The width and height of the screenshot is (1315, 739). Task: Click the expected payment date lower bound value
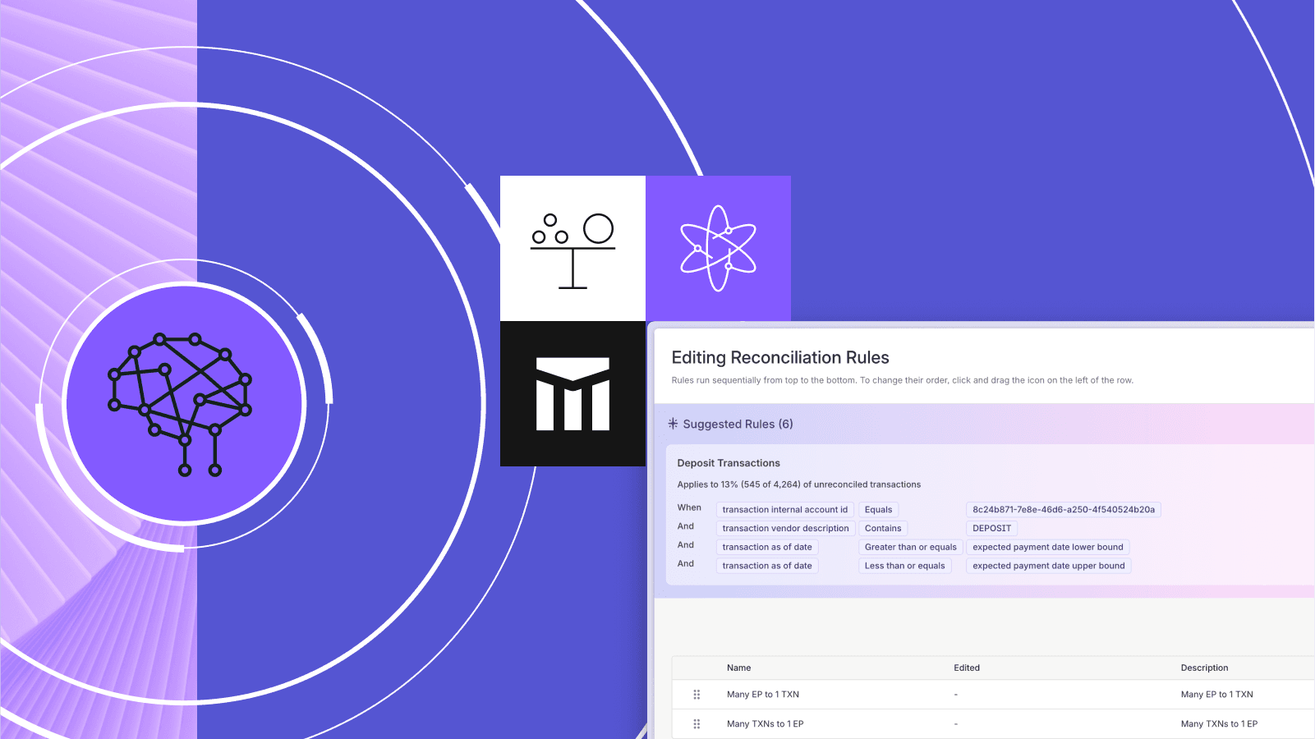pyautogui.click(x=1048, y=547)
